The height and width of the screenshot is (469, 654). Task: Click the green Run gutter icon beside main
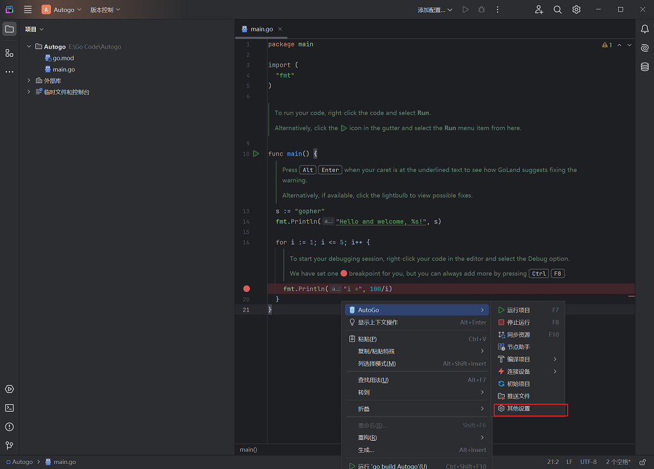[x=256, y=154]
